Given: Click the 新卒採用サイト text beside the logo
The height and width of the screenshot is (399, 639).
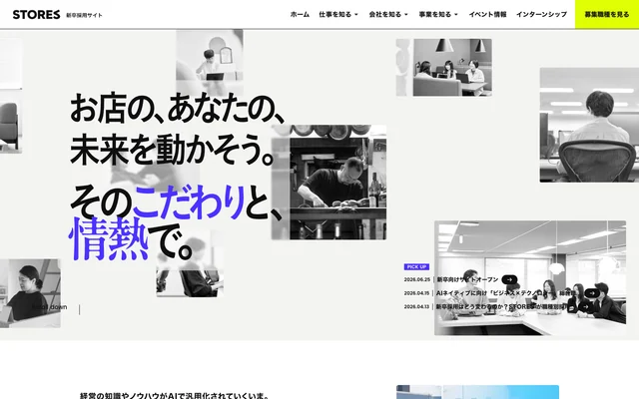Looking at the screenshot, I should pos(84,15).
